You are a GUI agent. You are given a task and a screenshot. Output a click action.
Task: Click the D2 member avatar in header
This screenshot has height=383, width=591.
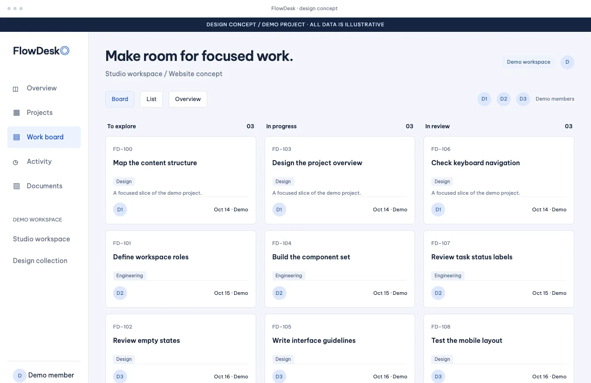point(504,99)
